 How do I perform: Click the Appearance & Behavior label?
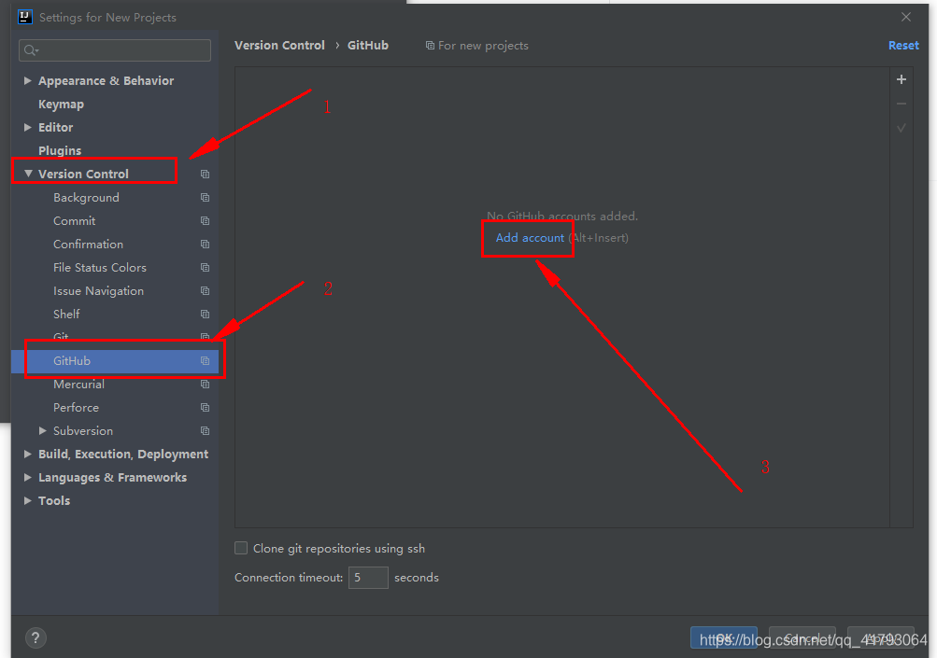(106, 80)
